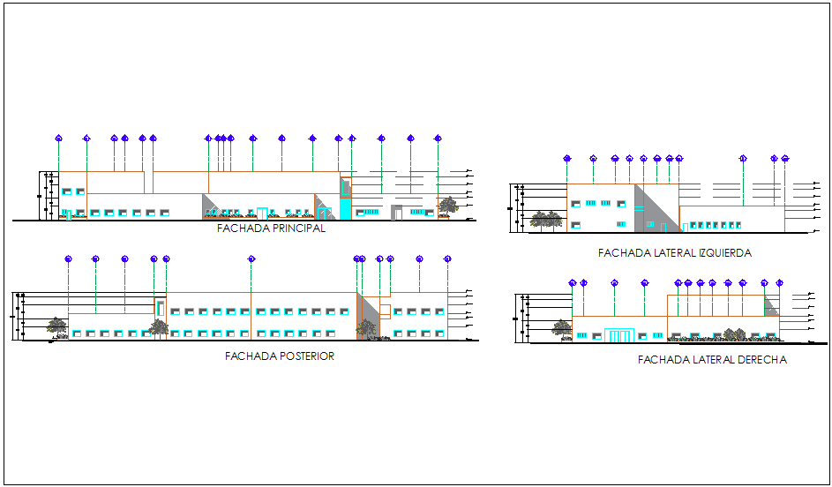Screen dimensions: 832x487
Task: Select the FACHADA POSTERIOR title text
Action: [x=280, y=356]
